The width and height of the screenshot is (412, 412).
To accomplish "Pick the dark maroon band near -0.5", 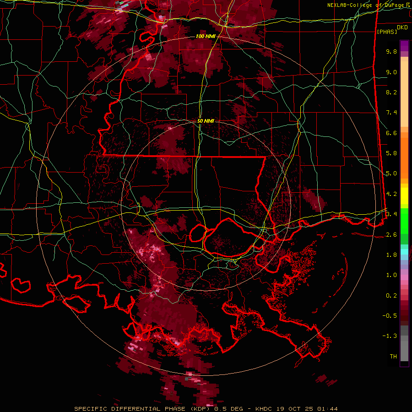I will [x=404, y=315].
